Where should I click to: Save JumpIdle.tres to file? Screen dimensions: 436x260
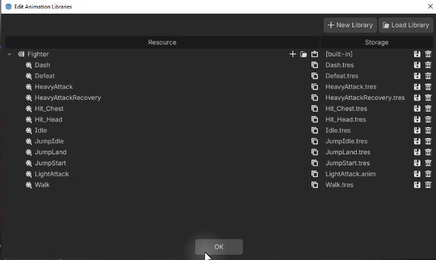coord(417,141)
